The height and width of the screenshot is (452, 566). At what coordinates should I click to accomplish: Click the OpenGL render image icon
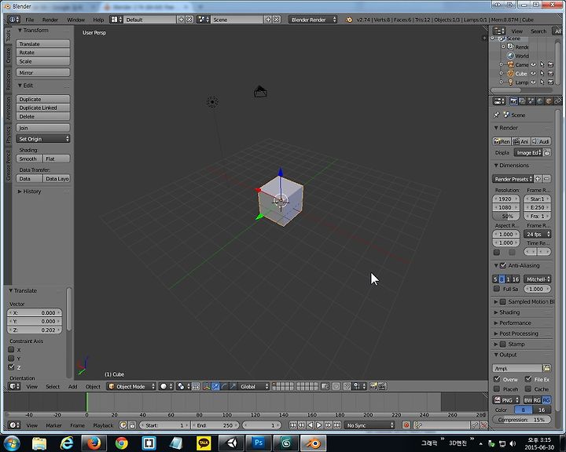373,386
